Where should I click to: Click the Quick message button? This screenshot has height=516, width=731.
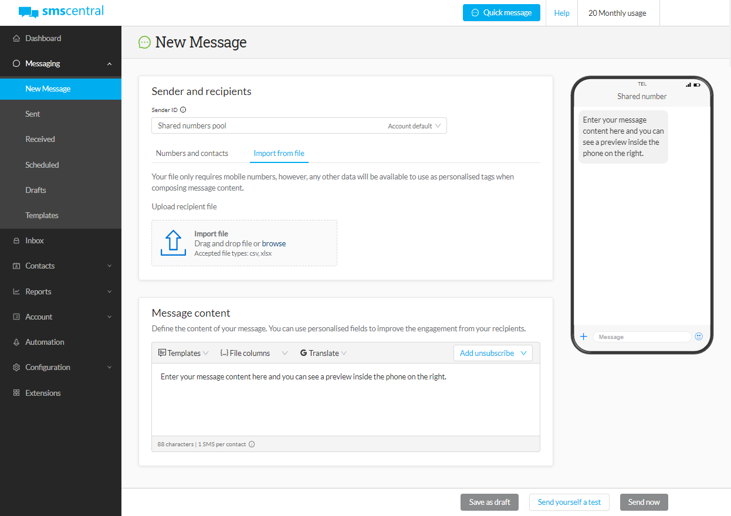point(502,13)
